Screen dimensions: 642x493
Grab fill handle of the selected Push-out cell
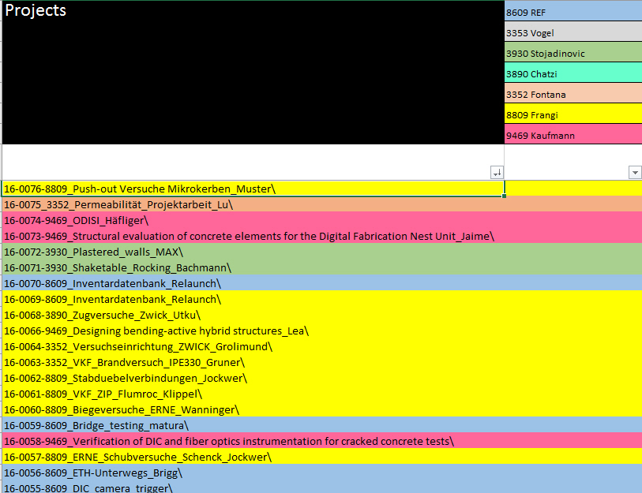click(504, 196)
